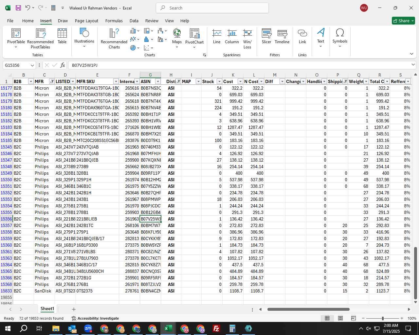This screenshot has width=419, height=335.
Task: Open Recommended PivotTables
Action: [40, 39]
